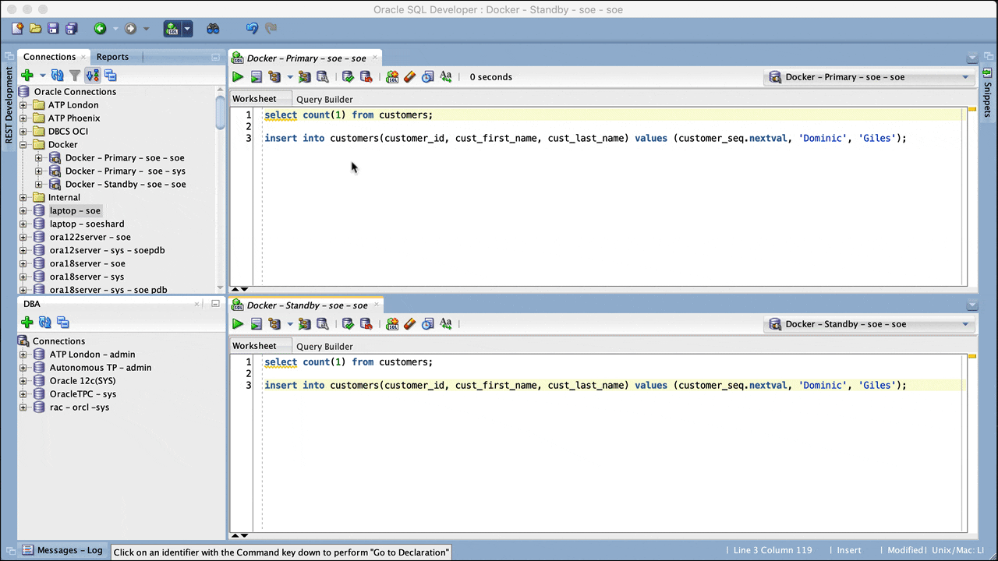Open SQL History in the Standby worksheet
The image size is (998, 561).
[x=427, y=324]
